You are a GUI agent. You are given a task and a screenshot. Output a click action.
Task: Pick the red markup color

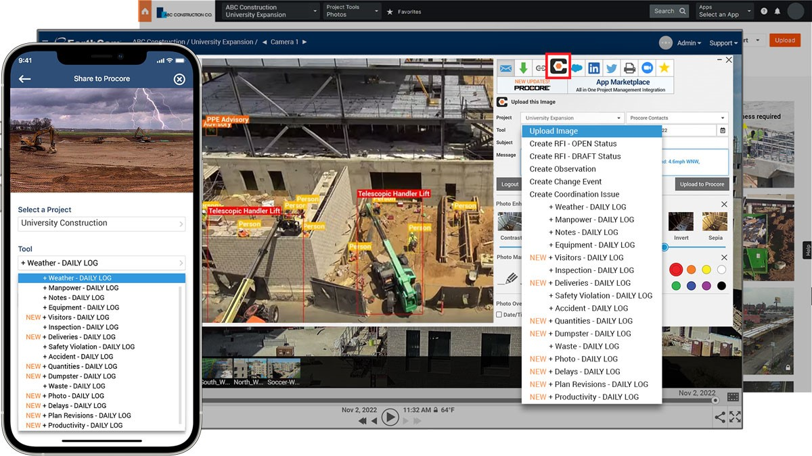click(x=675, y=270)
